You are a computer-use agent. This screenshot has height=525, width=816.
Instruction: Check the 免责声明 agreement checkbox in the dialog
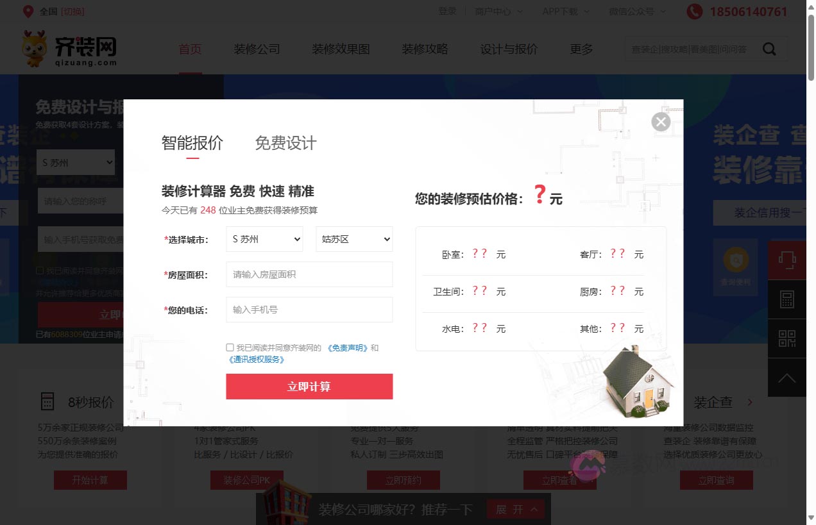230,347
